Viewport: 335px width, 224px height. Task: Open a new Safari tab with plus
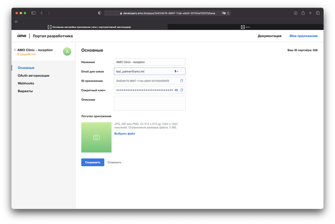(310, 13)
